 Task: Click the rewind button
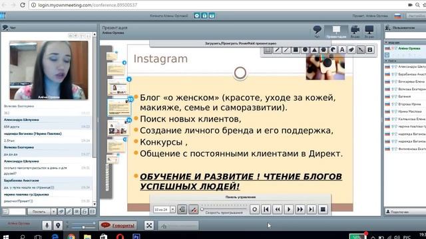[278, 209]
